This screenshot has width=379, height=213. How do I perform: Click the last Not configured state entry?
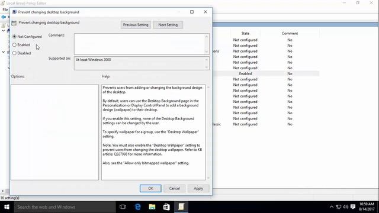point(245,124)
